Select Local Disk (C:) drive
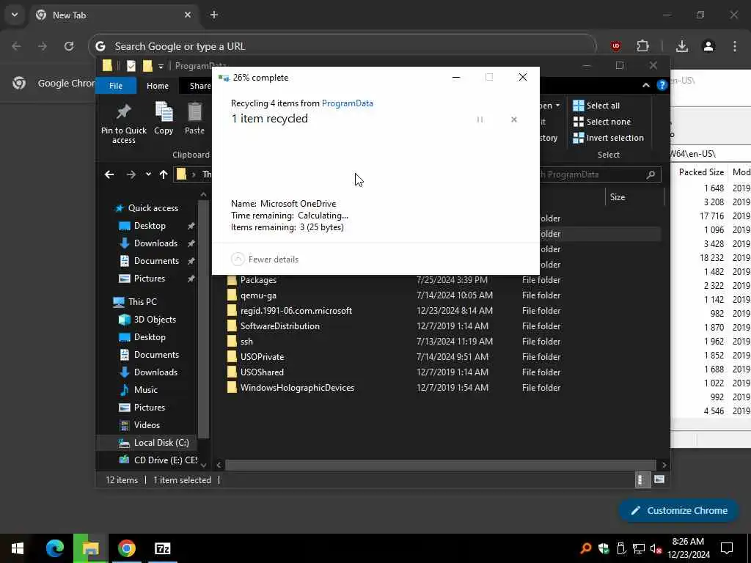751x563 pixels. pos(153,443)
